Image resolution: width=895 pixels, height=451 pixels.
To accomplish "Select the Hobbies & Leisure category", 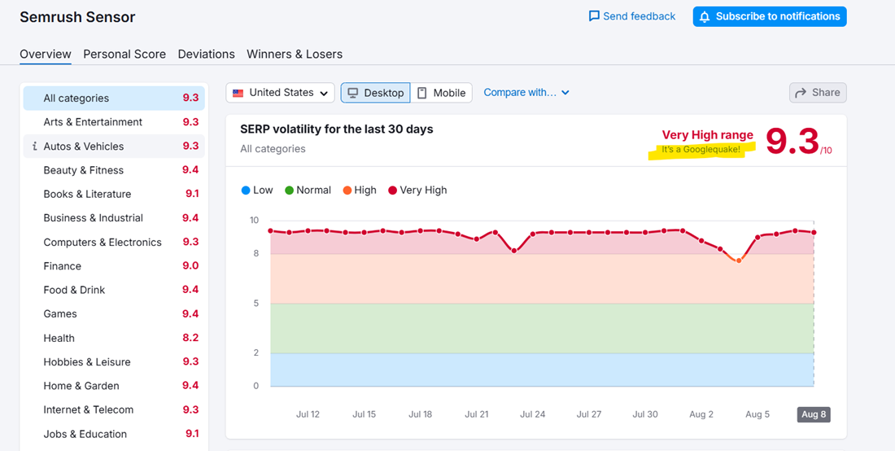I will click(114, 362).
